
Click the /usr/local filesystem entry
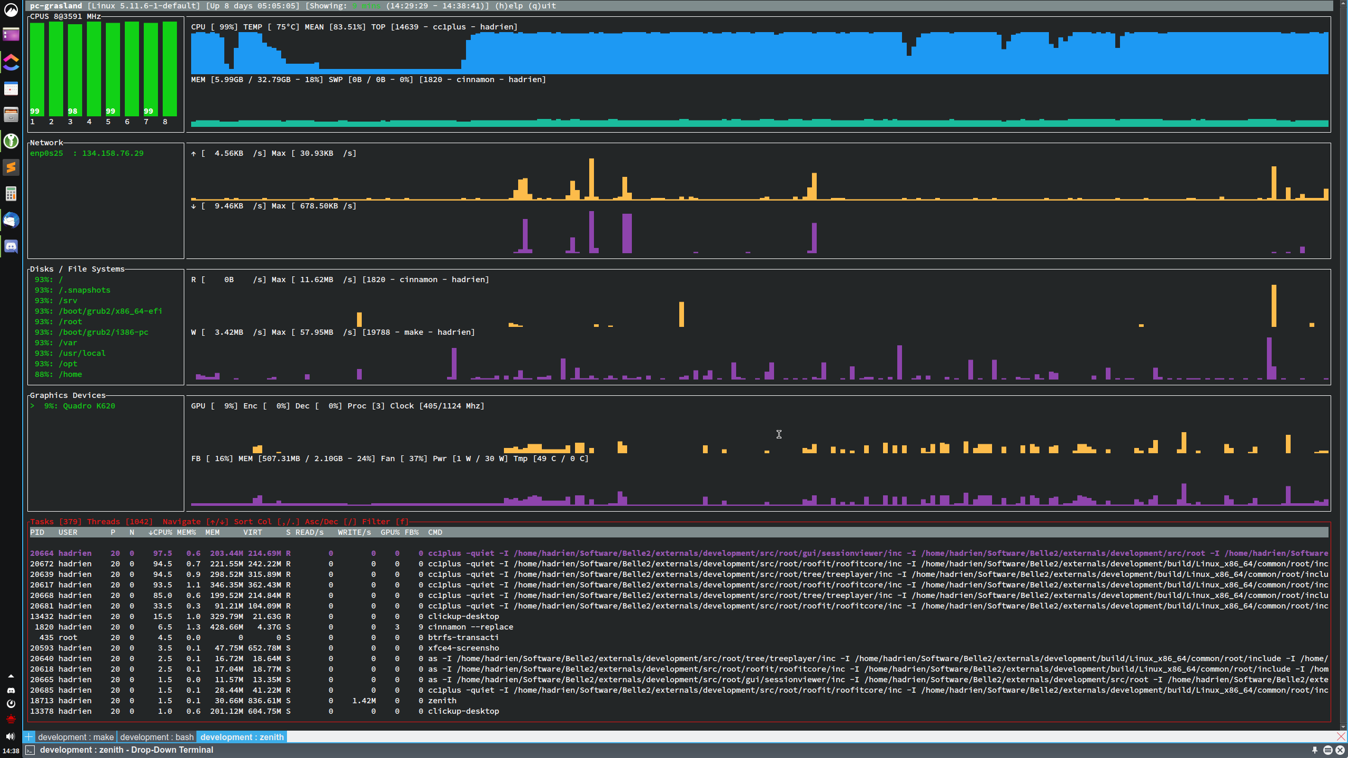[70, 353]
